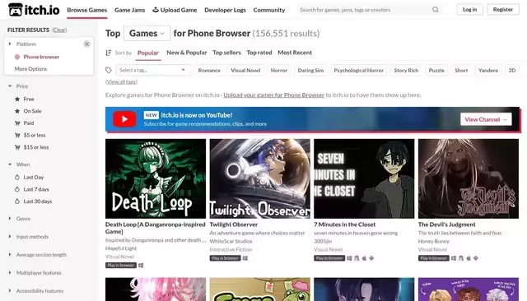527x301 pixels.
Task: Clear all filter results
Action: point(59,30)
